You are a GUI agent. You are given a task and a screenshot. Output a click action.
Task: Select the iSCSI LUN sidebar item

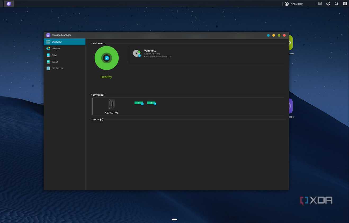pos(64,68)
